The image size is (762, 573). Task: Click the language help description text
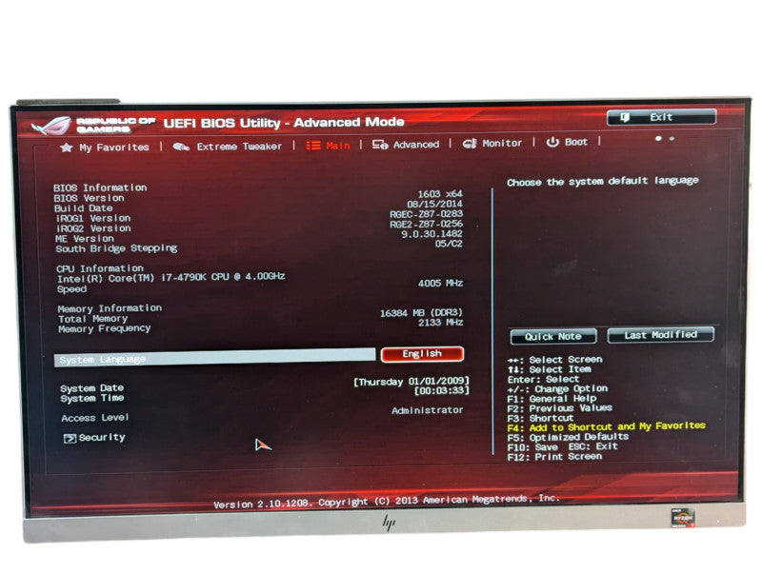tap(603, 182)
